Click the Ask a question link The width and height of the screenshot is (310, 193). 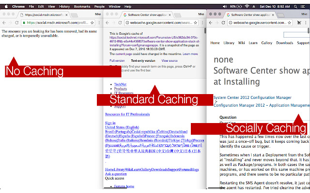[x=116, y=174]
